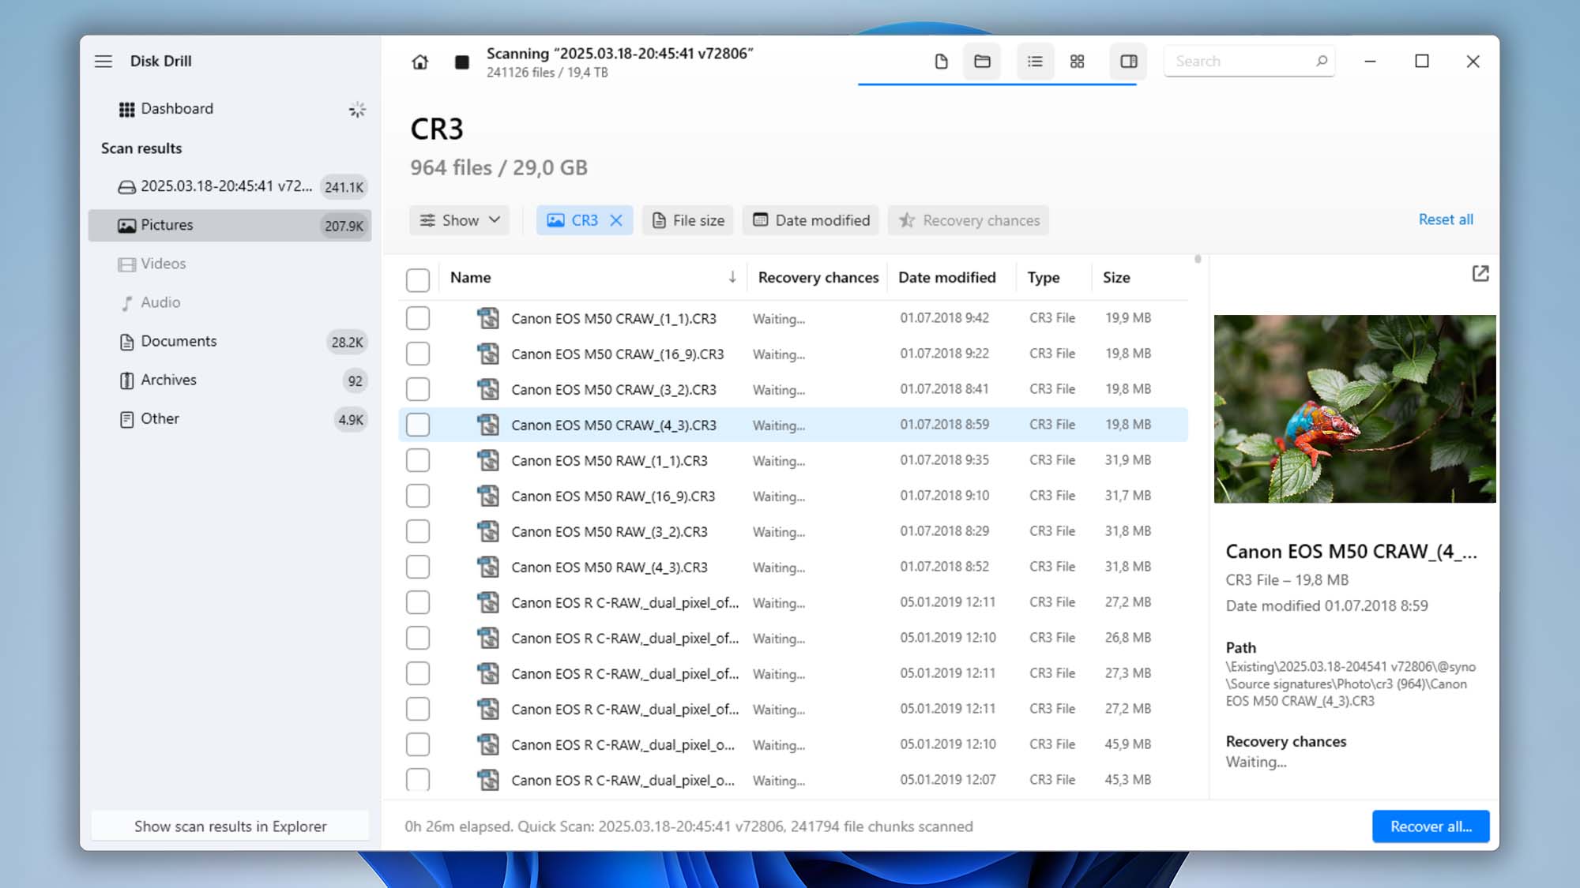Click the date 01.07.2018 8:41
Image resolution: width=1580 pixels, height=888 pixels.
click(944, 388)
